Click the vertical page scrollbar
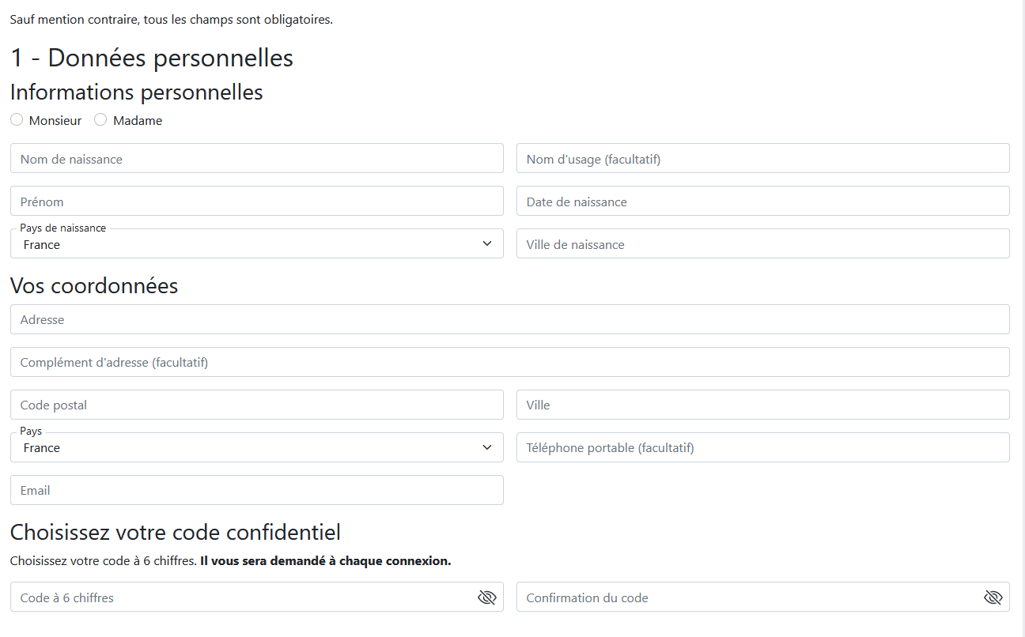 (x=1023, y=318)
